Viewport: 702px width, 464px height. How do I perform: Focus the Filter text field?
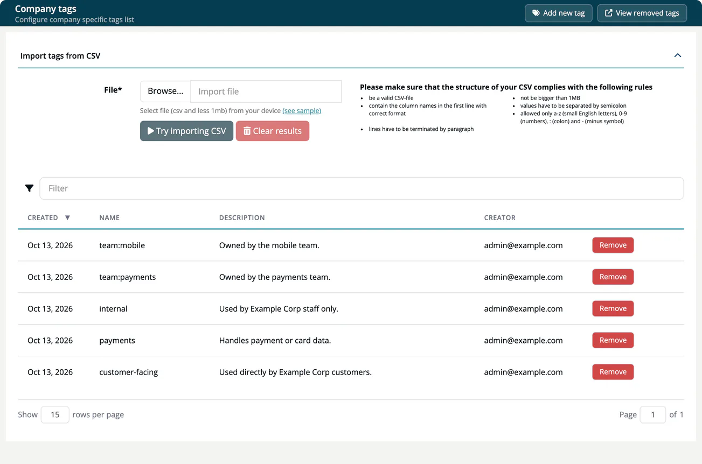point(362,188)
